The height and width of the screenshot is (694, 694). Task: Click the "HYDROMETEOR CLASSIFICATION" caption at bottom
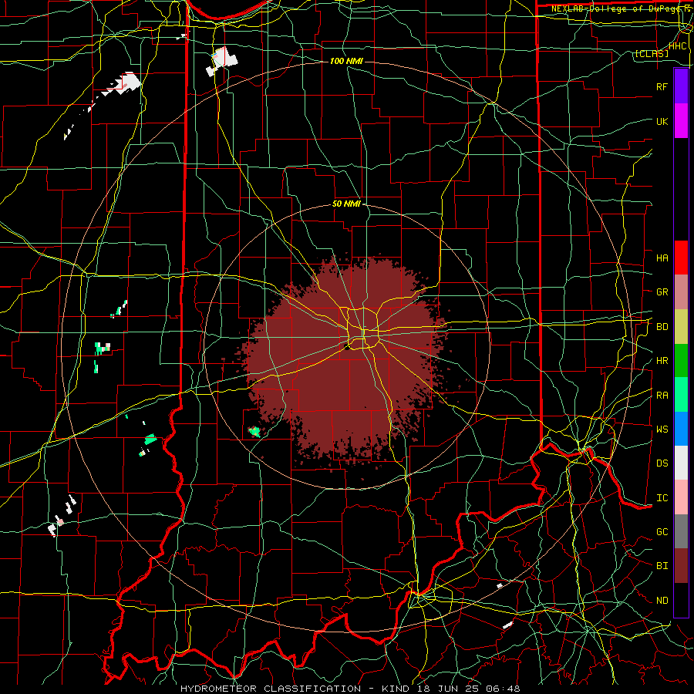pos(271,689)
